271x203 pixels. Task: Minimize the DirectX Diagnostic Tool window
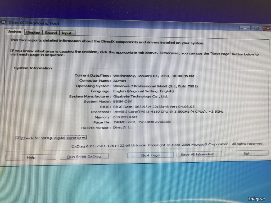(245, 28)
